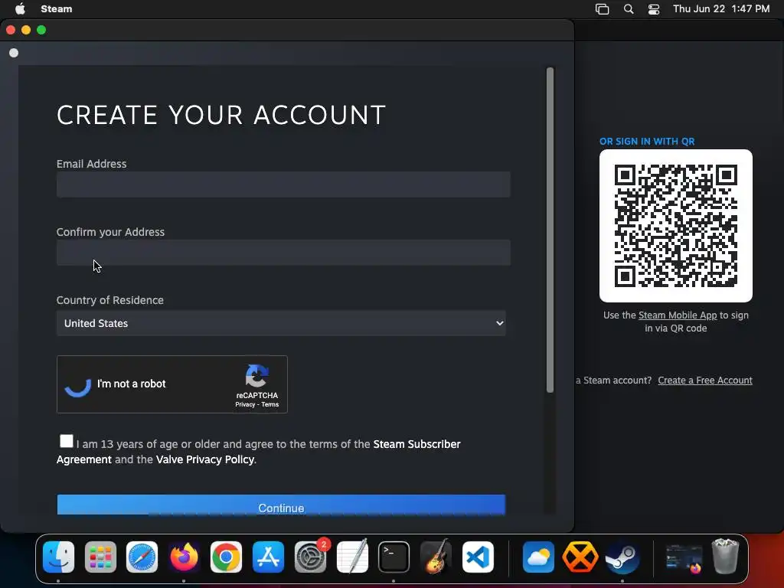Open the Steam Mobile App link
Image resolution: width=784 pixels, height=588 pixels.
click(678, 315)
